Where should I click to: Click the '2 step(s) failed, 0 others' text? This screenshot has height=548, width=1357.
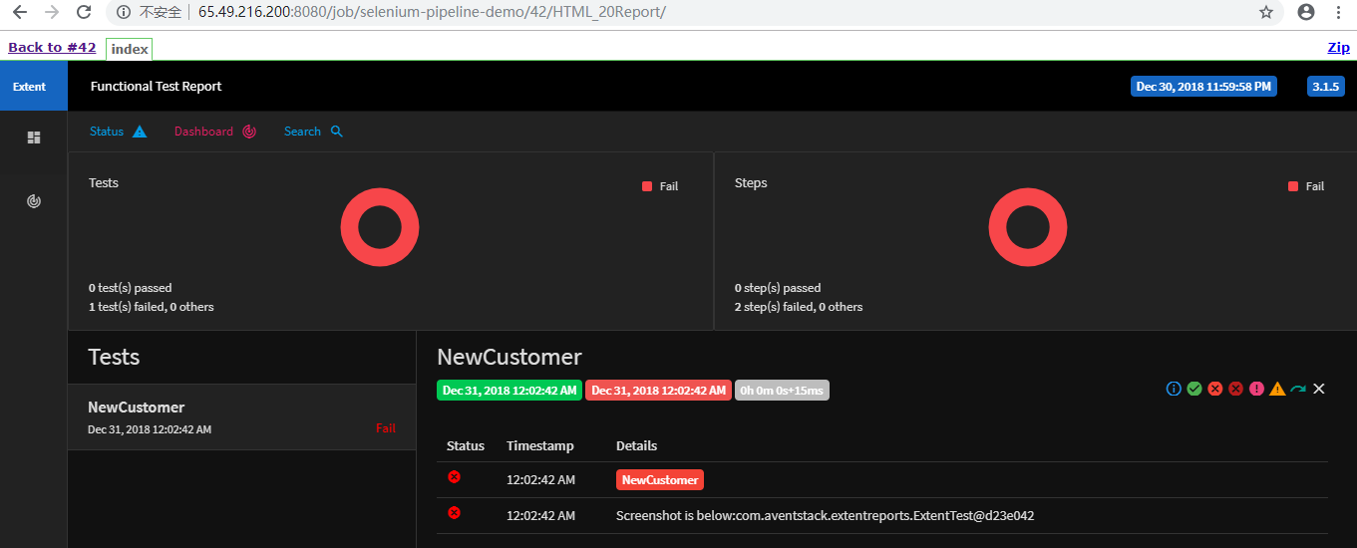point(799,307)
